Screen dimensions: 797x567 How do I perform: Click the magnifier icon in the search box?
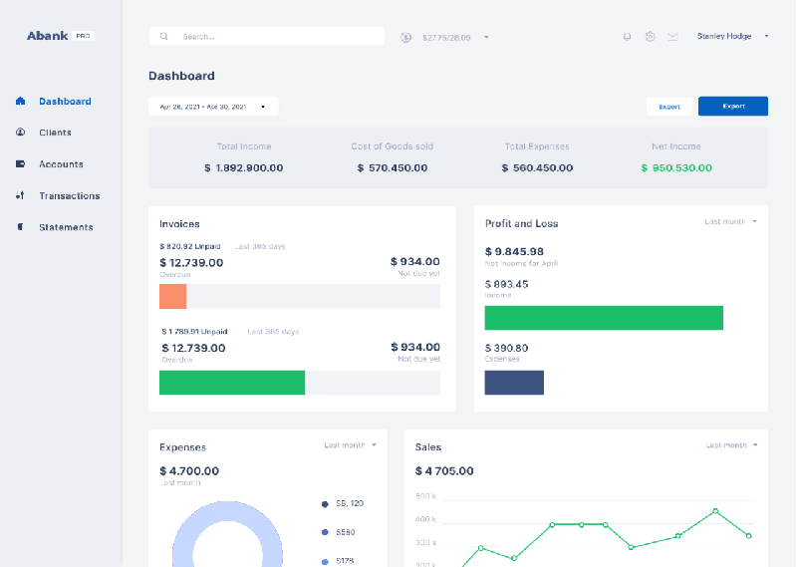(x=163, y=36)
